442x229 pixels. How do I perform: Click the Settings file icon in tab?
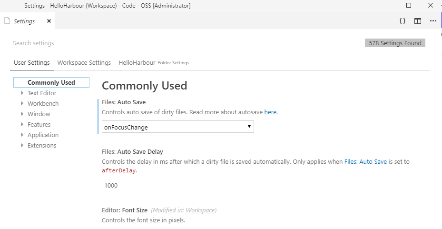pyautogui.click(x=7, y=21)
